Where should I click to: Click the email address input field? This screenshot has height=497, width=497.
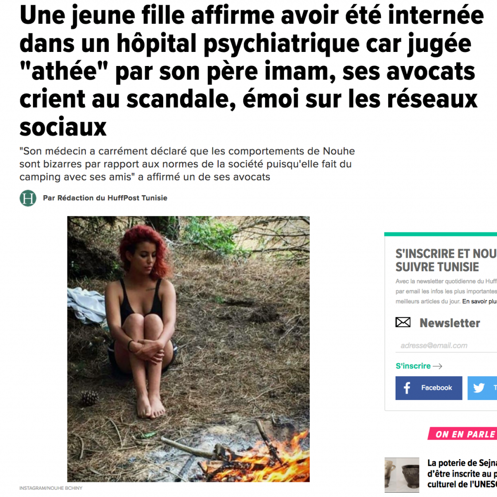click(x=447, y=346)
